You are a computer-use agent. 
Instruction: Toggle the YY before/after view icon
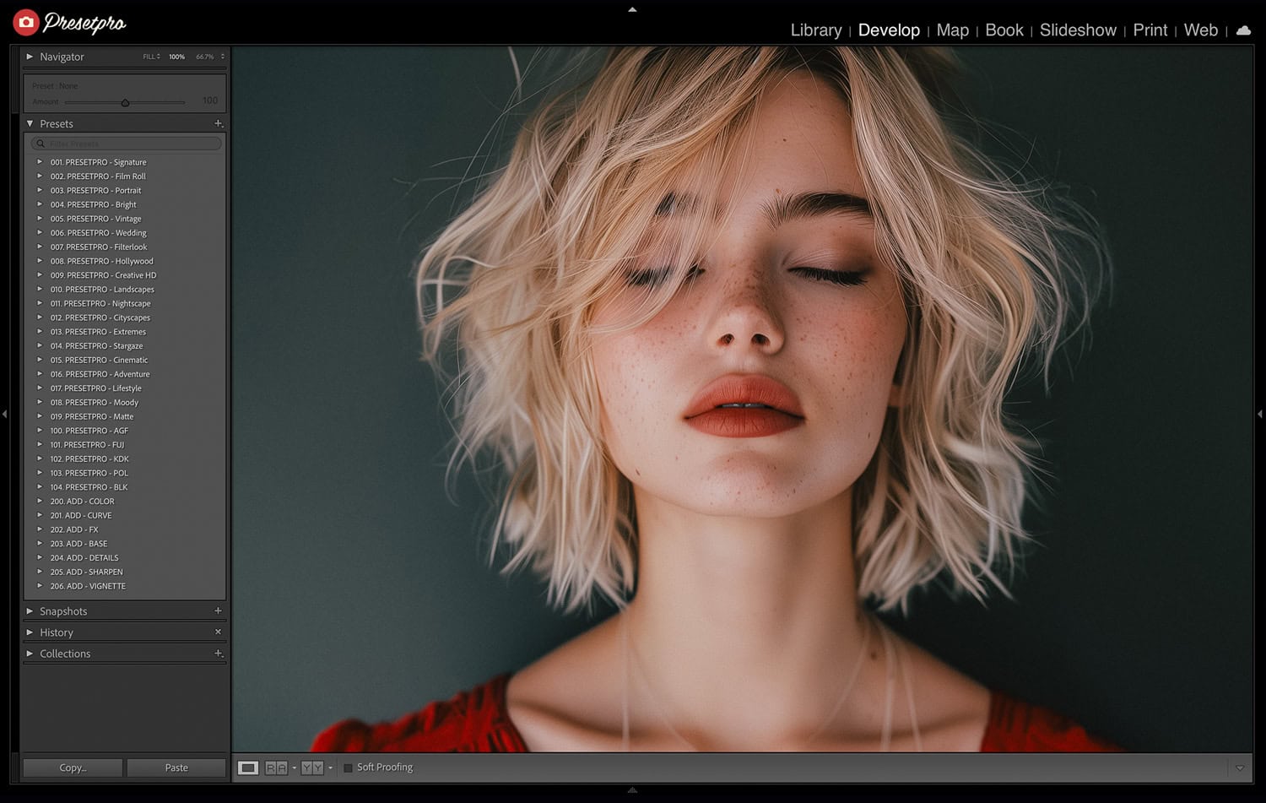(x=312, y=768)
